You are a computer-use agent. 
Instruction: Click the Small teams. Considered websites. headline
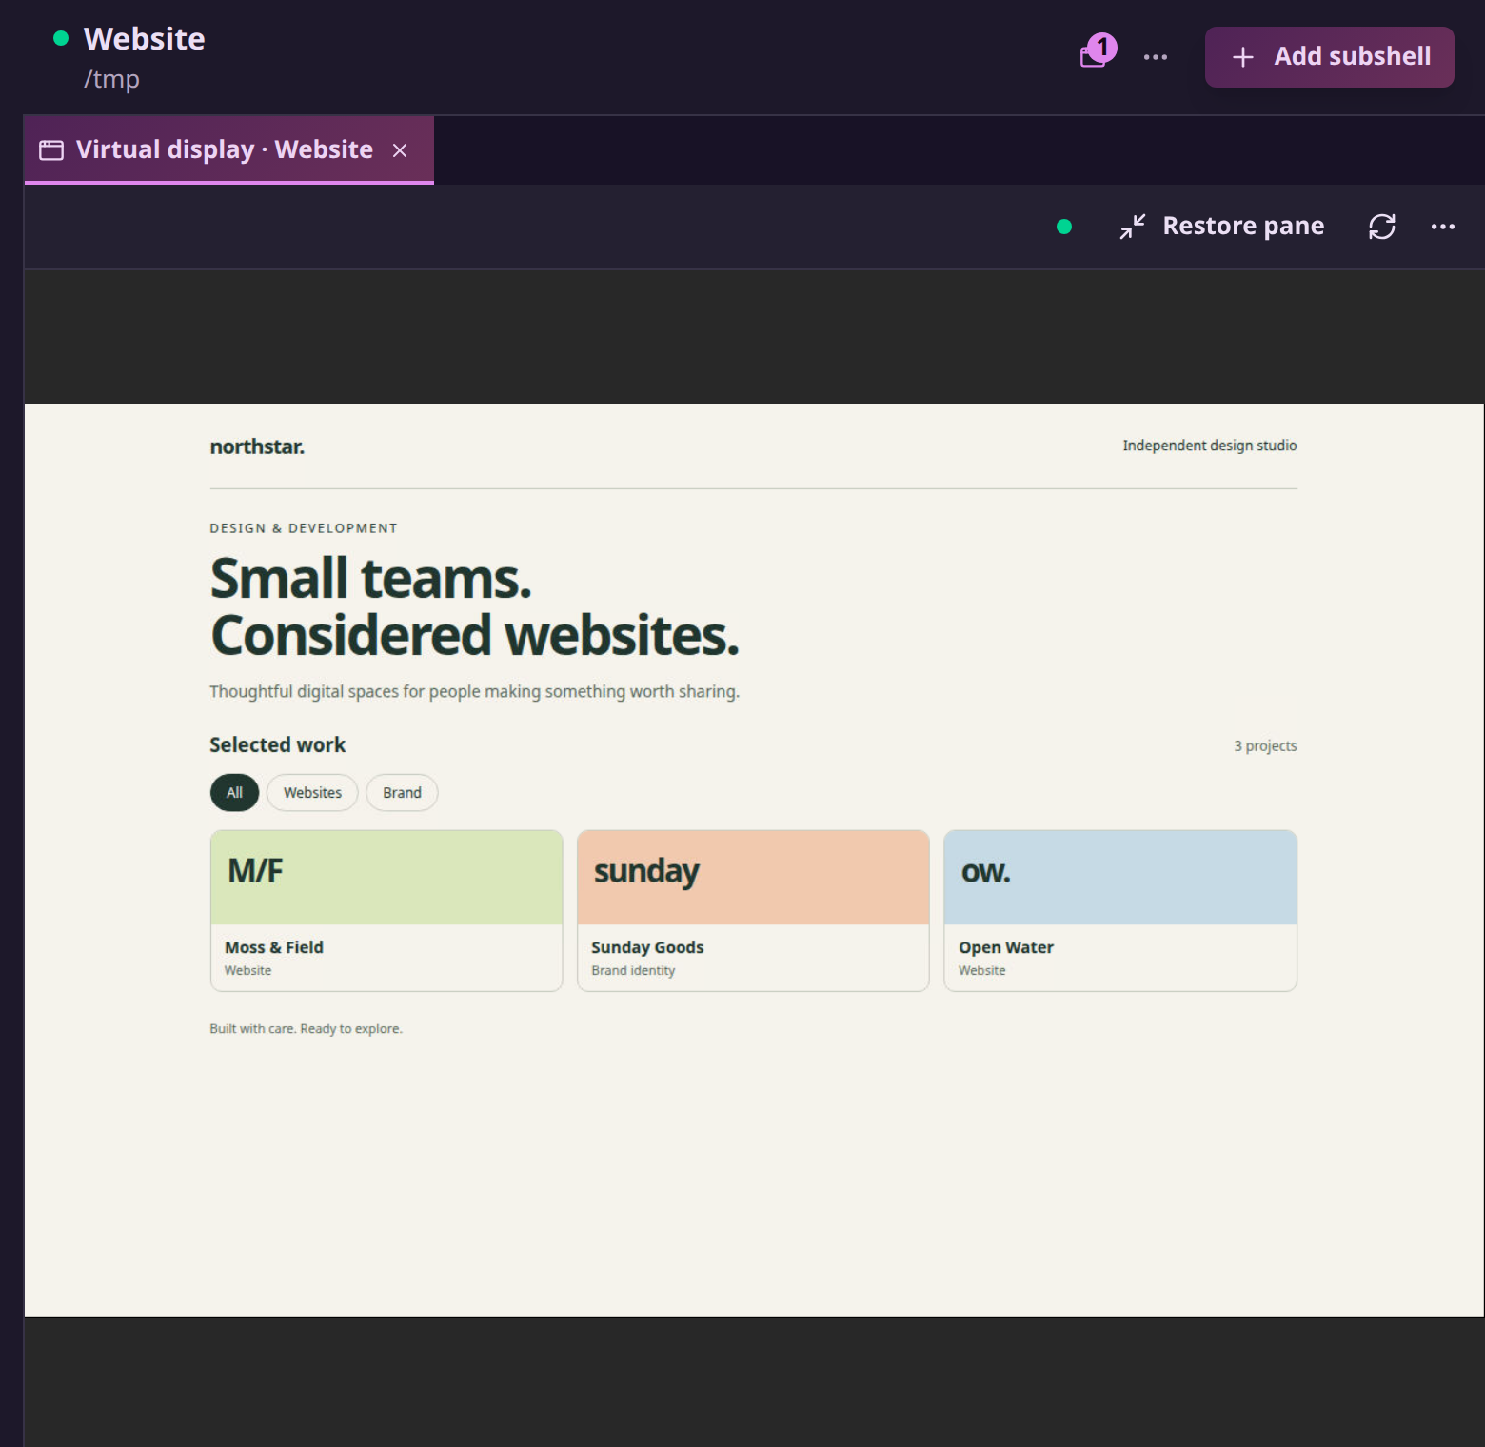click(474, 606)
